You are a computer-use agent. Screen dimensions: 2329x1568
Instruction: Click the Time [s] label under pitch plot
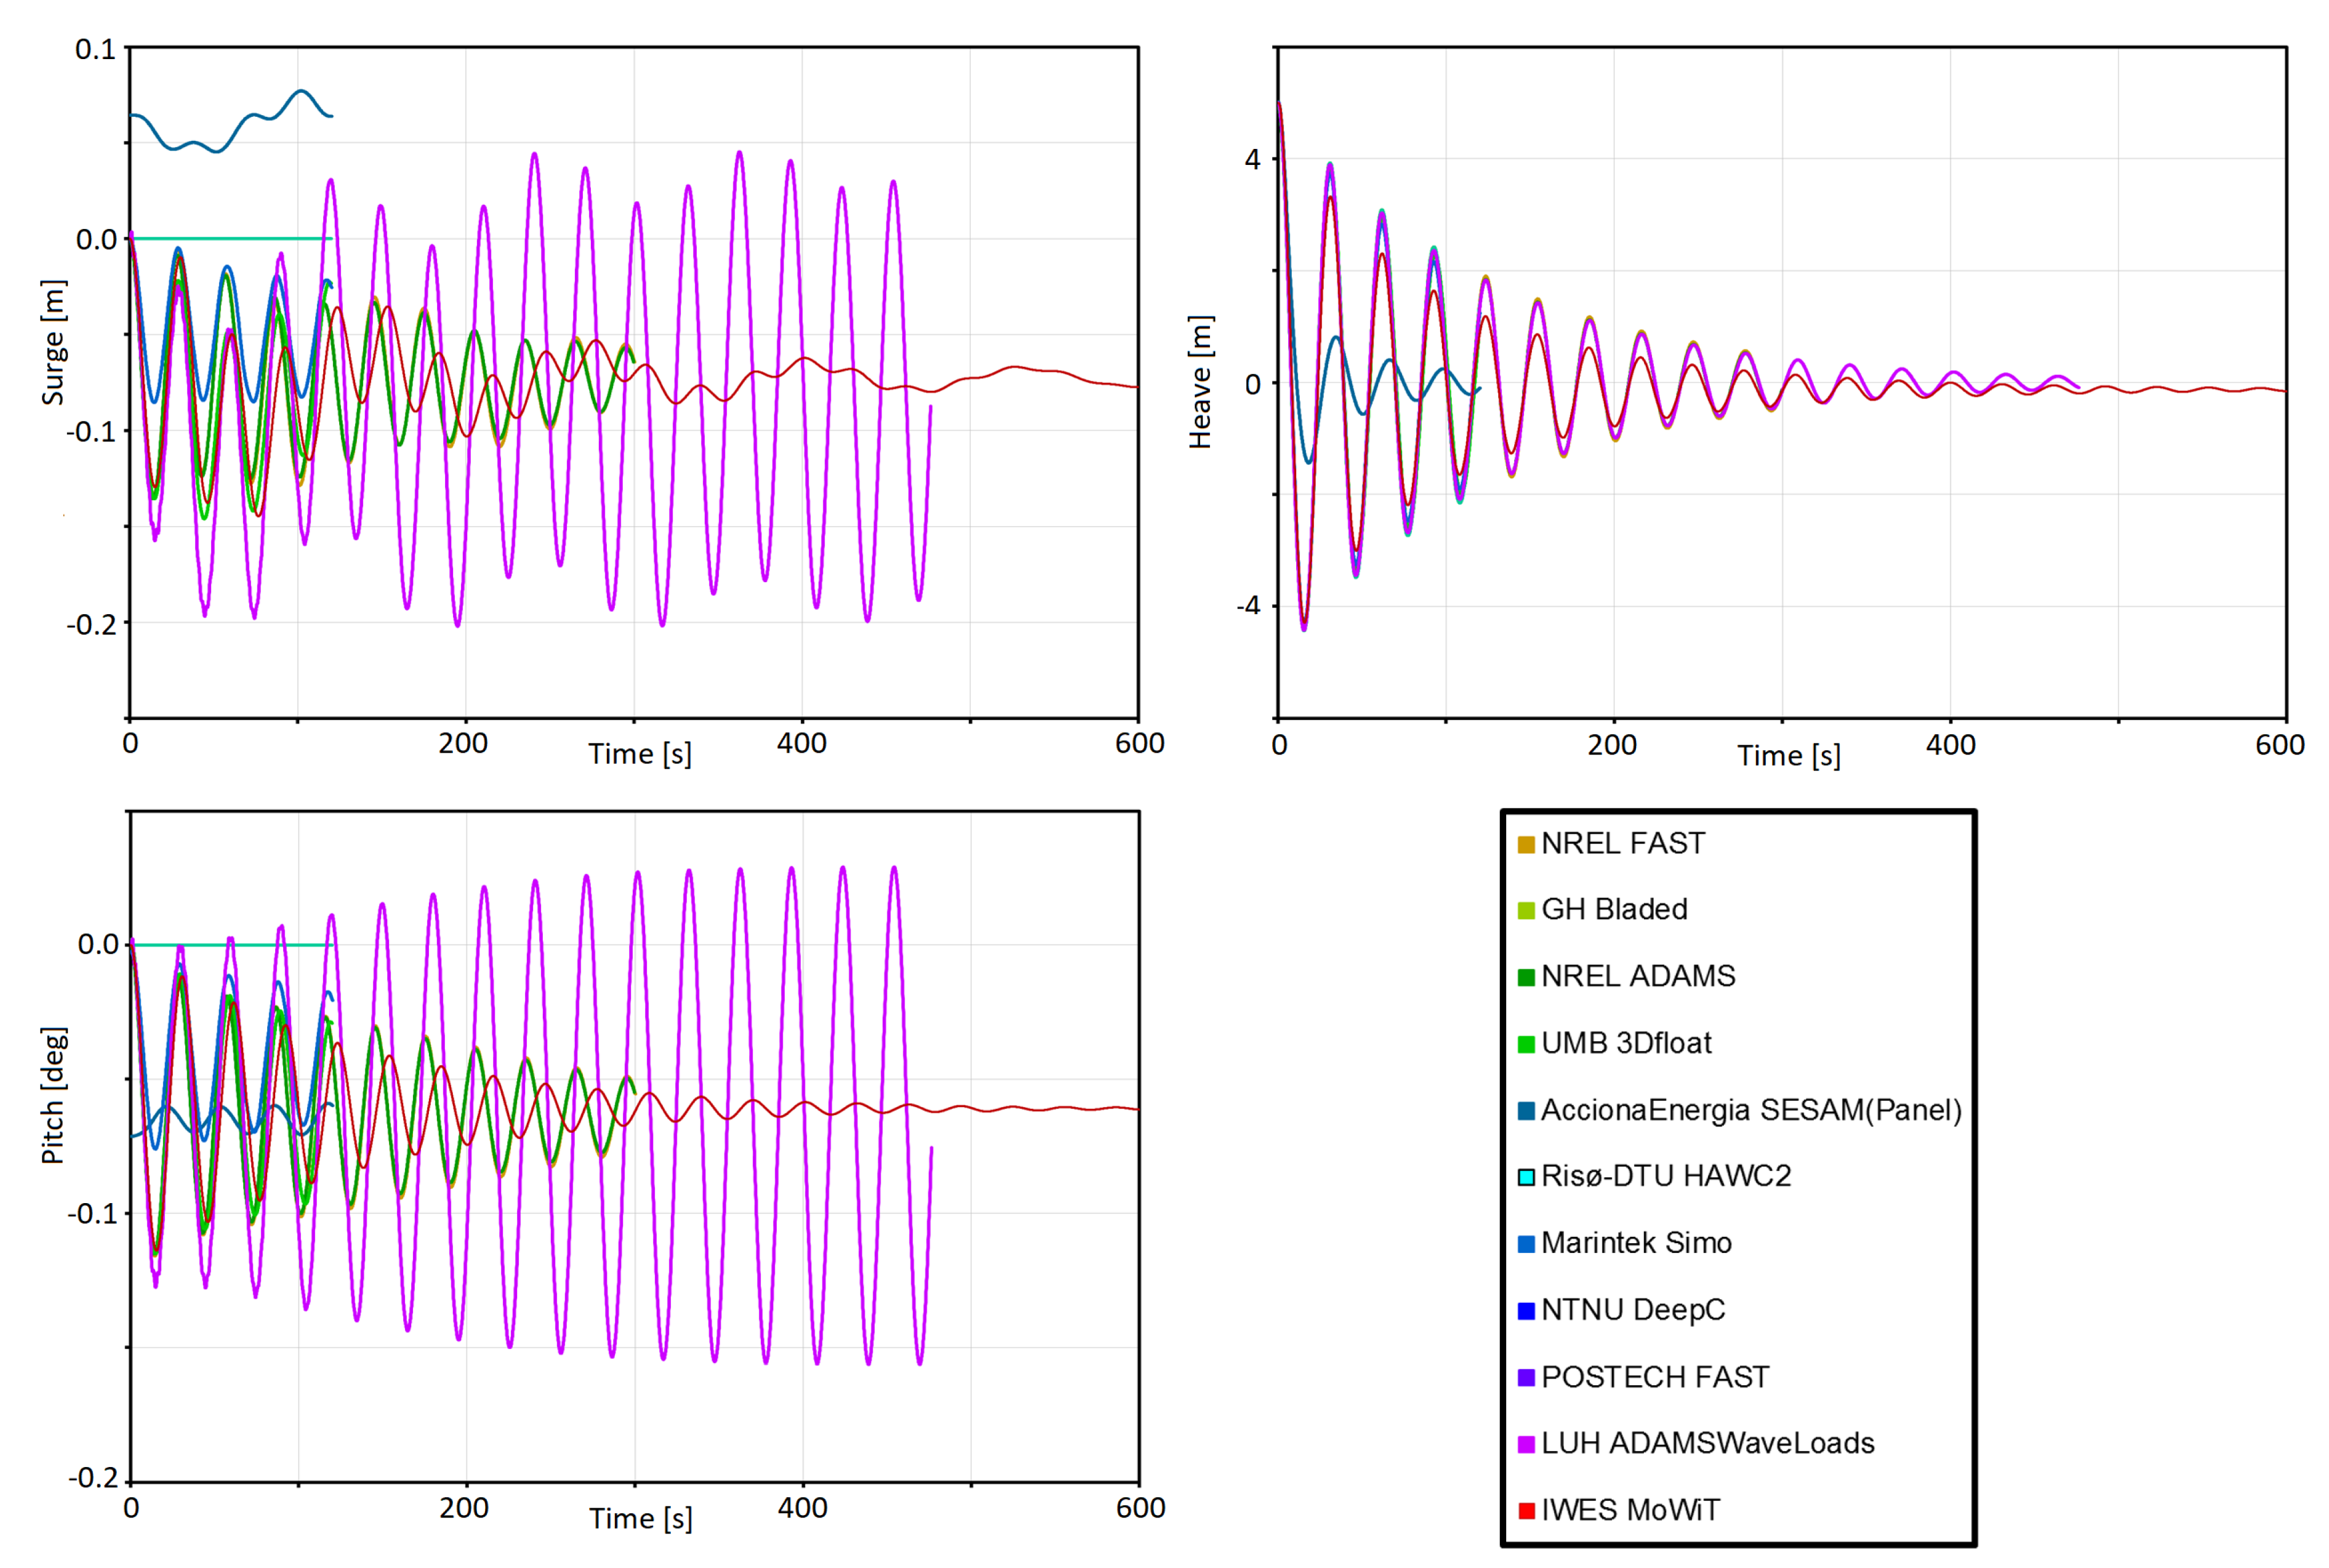640,1518
